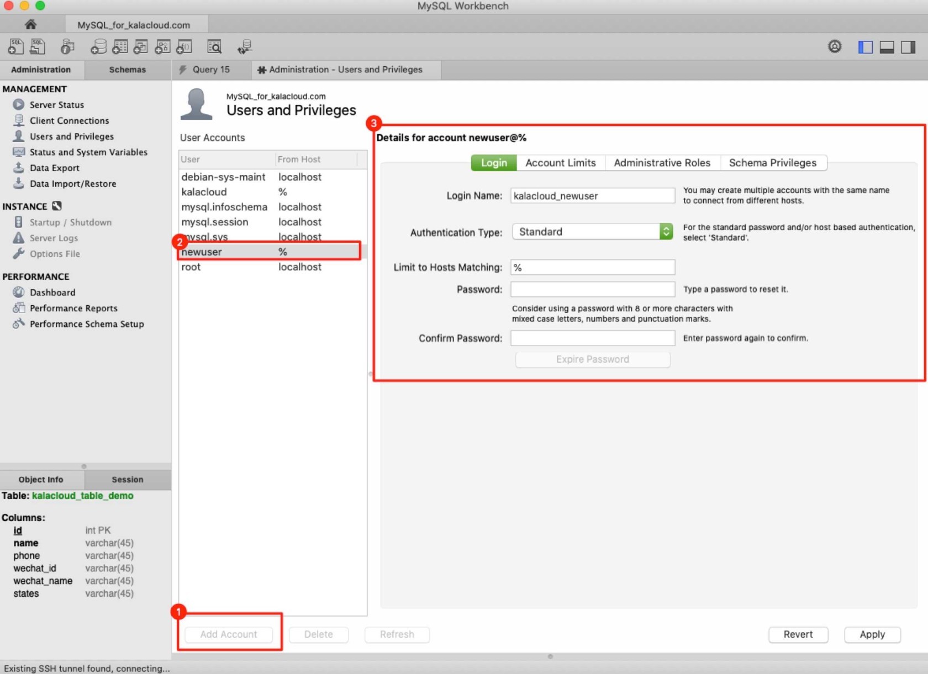Image resolution: width=928 pixels, height=674 pixels.
Task: Open Status and System Variables
Action: click(x=88, y=152)
